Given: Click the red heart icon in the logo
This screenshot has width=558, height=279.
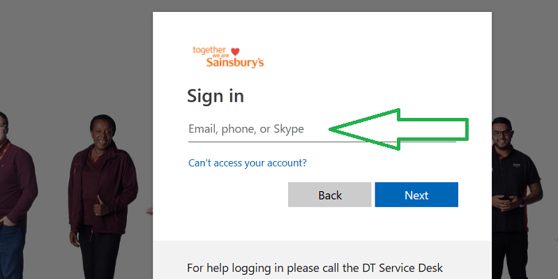Looking at the screenshot, I should pyautogui.click(x=235, y=51).
